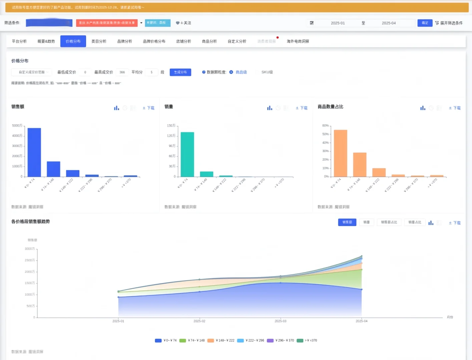472x360 pixels.
Task: Select the 商品级 radio option
Action: [x=231, y=72]
